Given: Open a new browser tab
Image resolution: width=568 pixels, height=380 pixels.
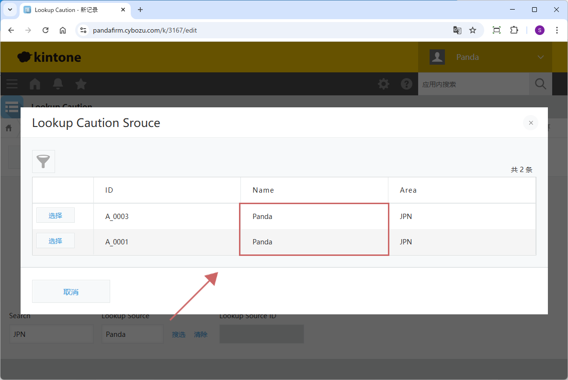Looking at the screenshot, I should 140,10.
